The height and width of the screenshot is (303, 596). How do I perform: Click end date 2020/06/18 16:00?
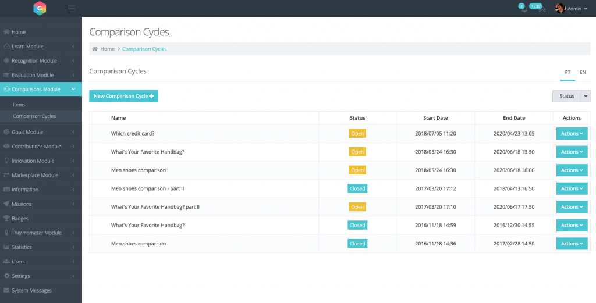pyautogui.click(x=514, y=170)
